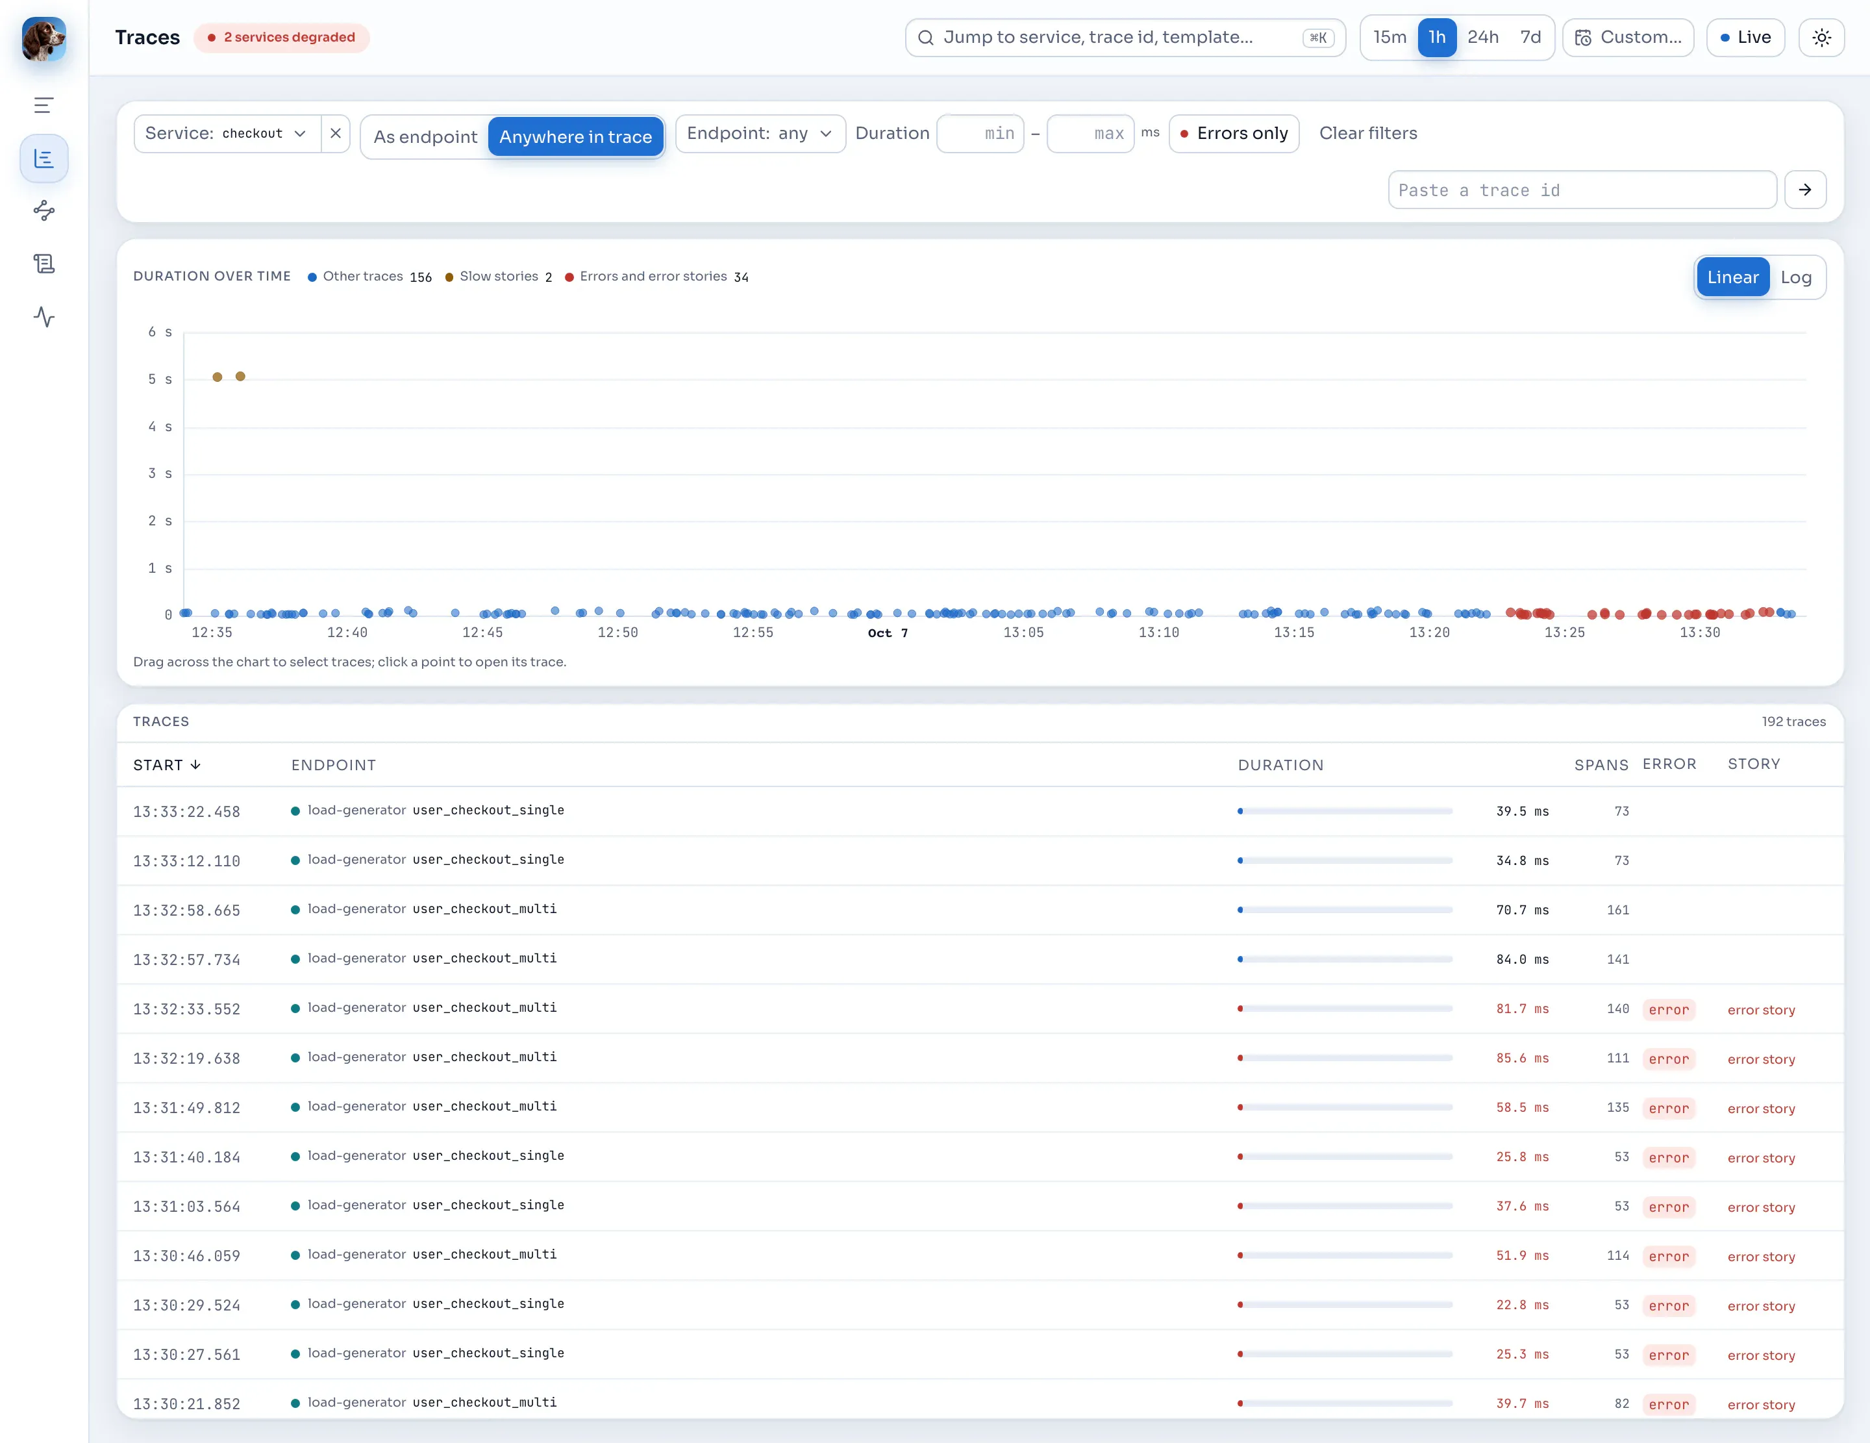Click Slow stories legend entry
Viewport: 1870px width, 1443px height.
point(498,277)
